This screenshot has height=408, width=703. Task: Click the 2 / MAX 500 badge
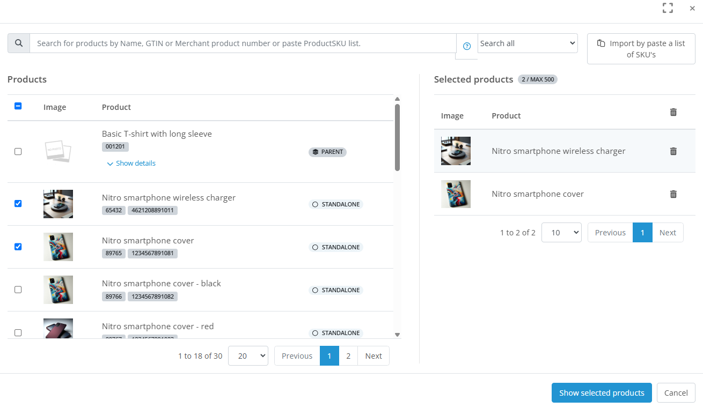tap(538, 79)
